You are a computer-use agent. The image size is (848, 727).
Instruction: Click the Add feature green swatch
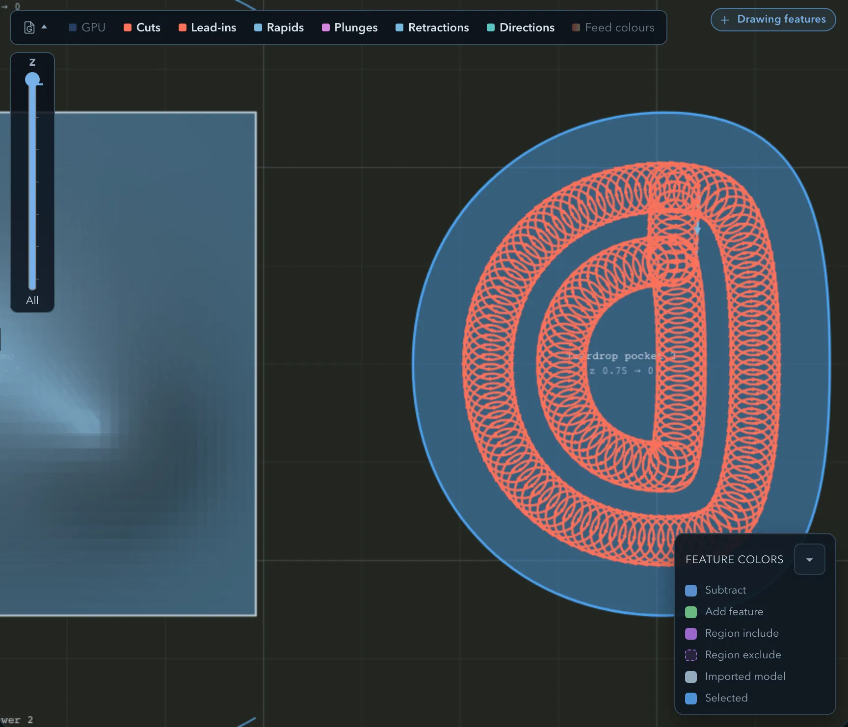pos(690,612)
